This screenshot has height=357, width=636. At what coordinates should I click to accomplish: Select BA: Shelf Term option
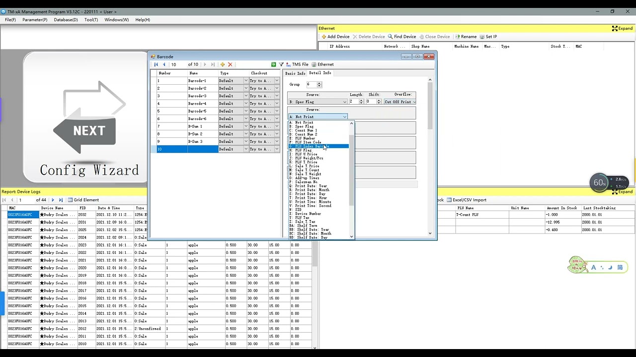pos(318,226)
